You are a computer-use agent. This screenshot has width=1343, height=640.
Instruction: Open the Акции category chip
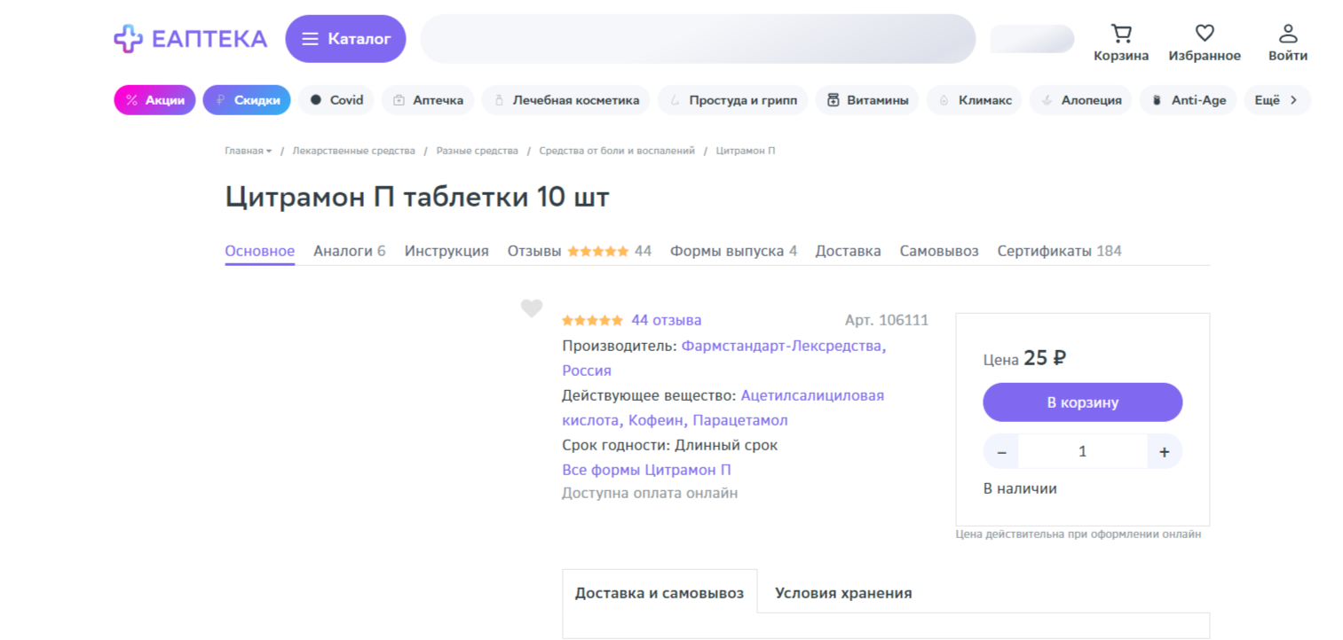pyautogui.click(x=154, y=100)
